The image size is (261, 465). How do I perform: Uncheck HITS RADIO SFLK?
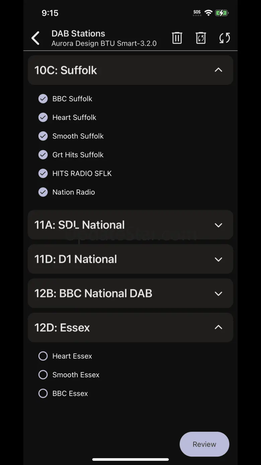point(43,173)
